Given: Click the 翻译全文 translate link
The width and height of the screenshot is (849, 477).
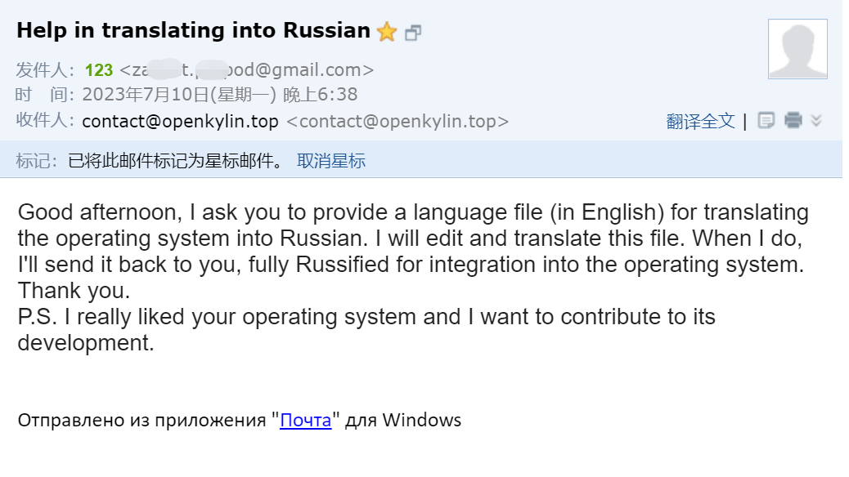Looking at the screenshot, I should pos(701,122).
